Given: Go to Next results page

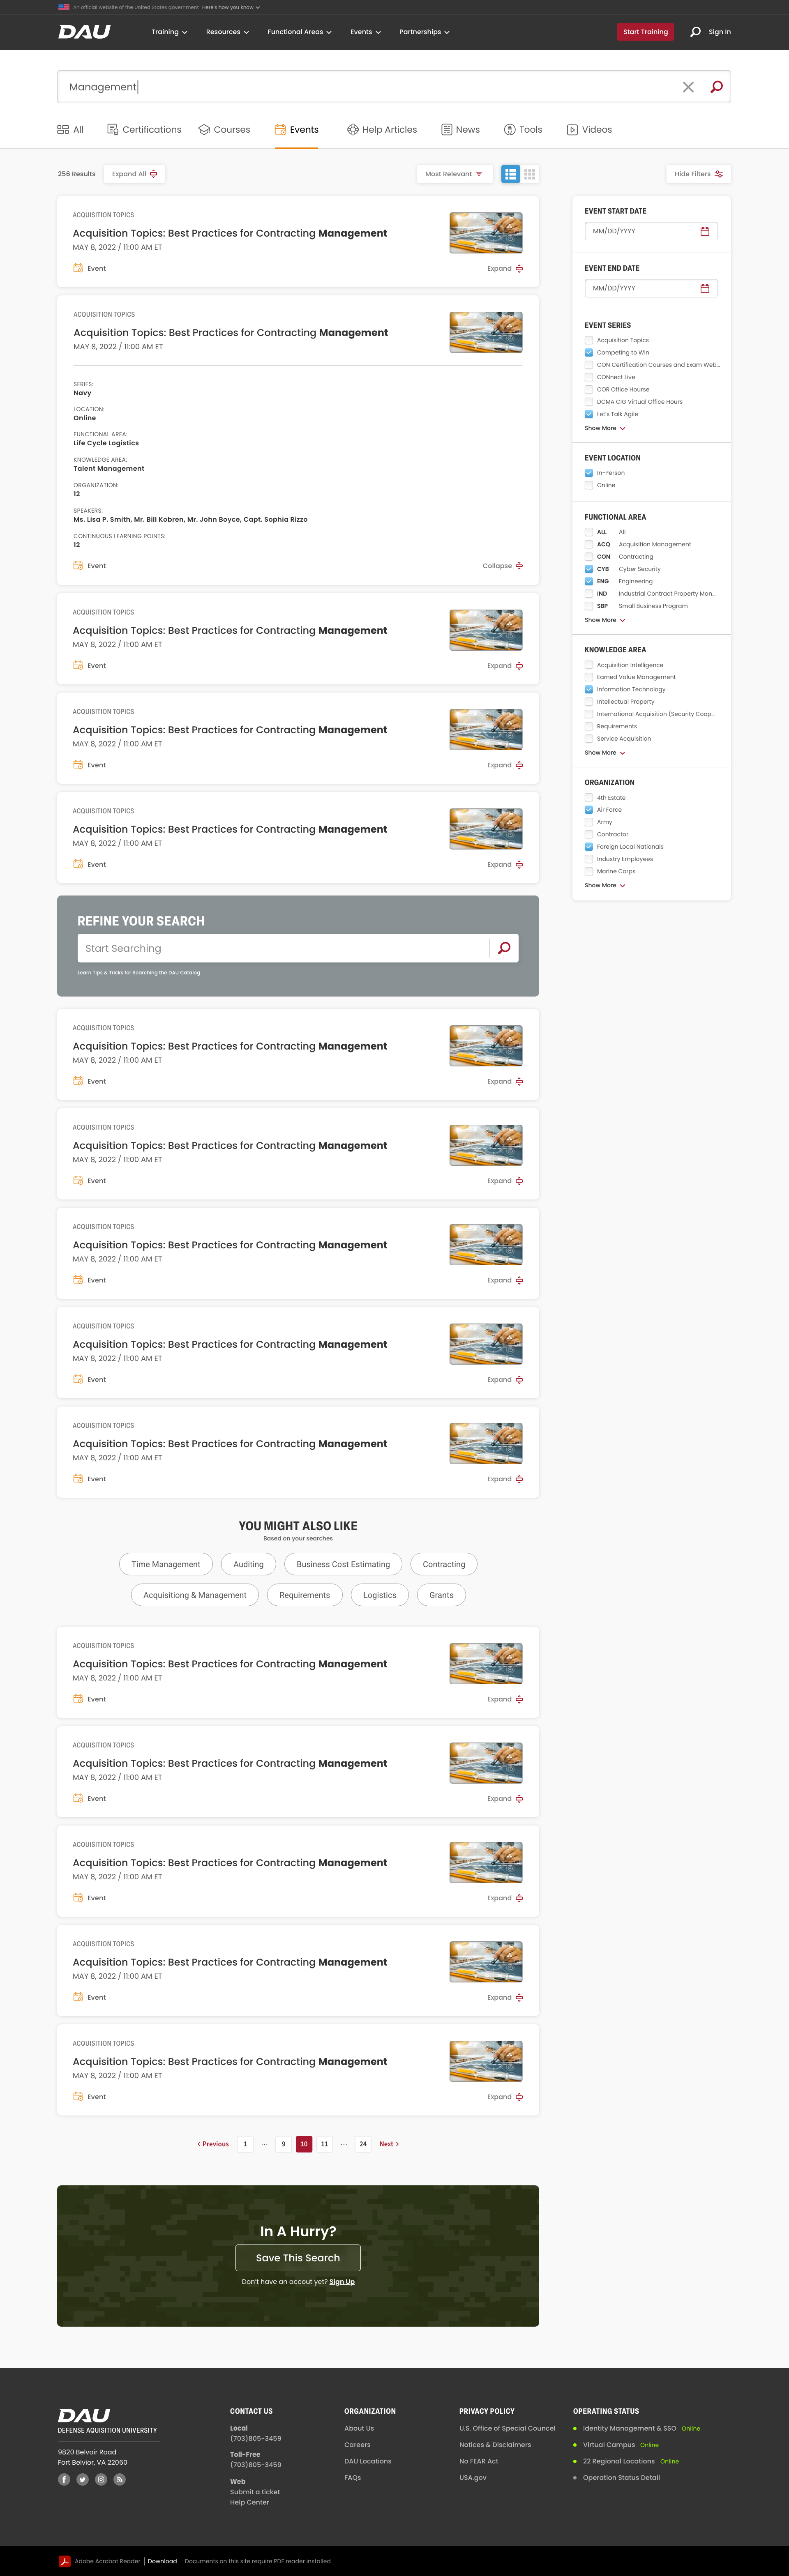Looking at the screenshot, I should (x=389, y=2144).
